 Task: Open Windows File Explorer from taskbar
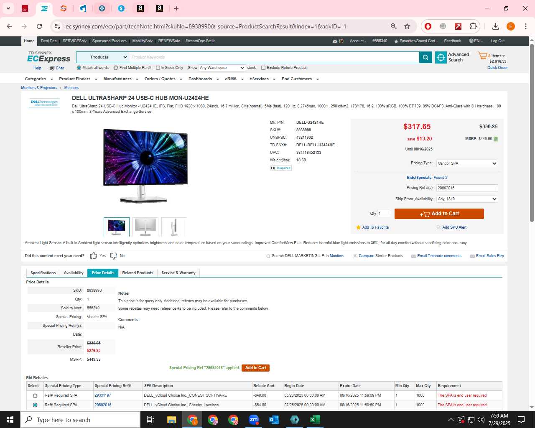(172, 420)
